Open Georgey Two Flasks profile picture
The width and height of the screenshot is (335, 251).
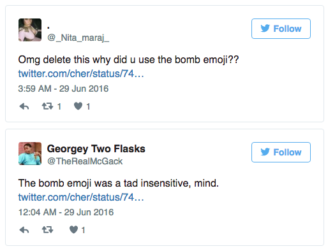pos(30,154)
